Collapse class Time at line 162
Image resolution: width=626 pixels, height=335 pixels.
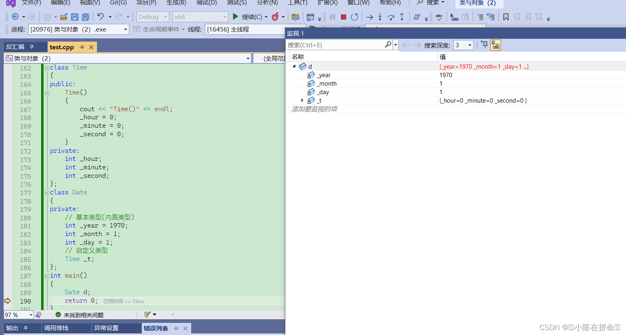click(47, 68)
